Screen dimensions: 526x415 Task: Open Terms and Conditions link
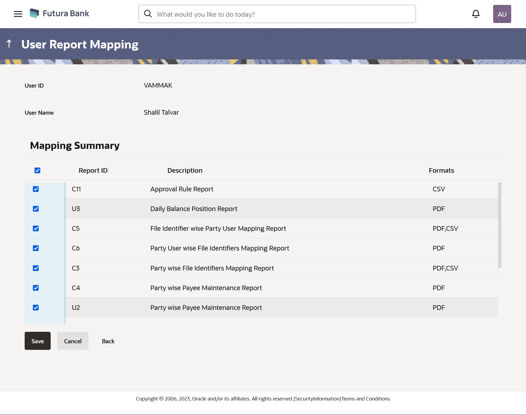(x=365, y=399)
